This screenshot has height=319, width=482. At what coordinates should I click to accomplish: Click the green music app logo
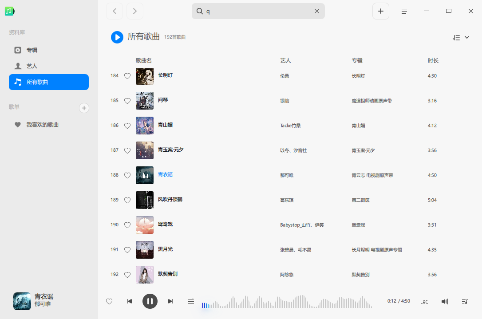(9, 12)
